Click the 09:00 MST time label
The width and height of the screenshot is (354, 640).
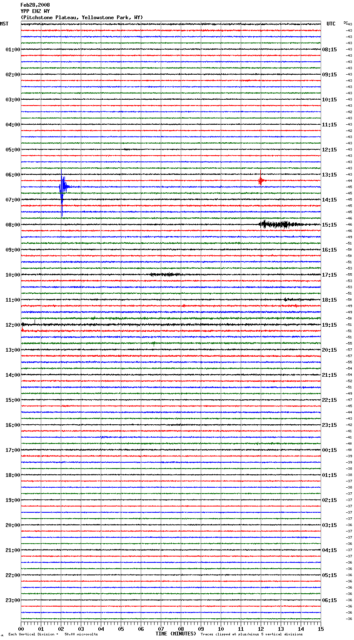click(13, 250)
